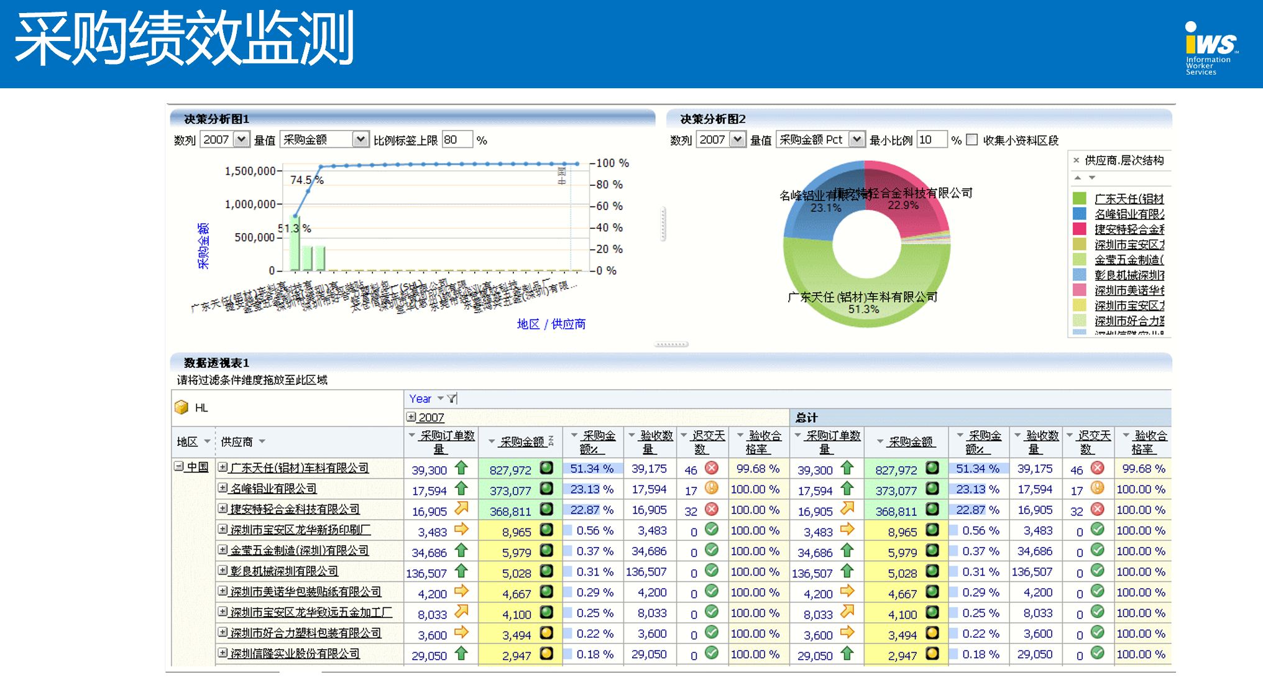Expand the 捷安特轻合金科技有限公司 row
This screenshot has height=695, width=1263.
(223, 509)
